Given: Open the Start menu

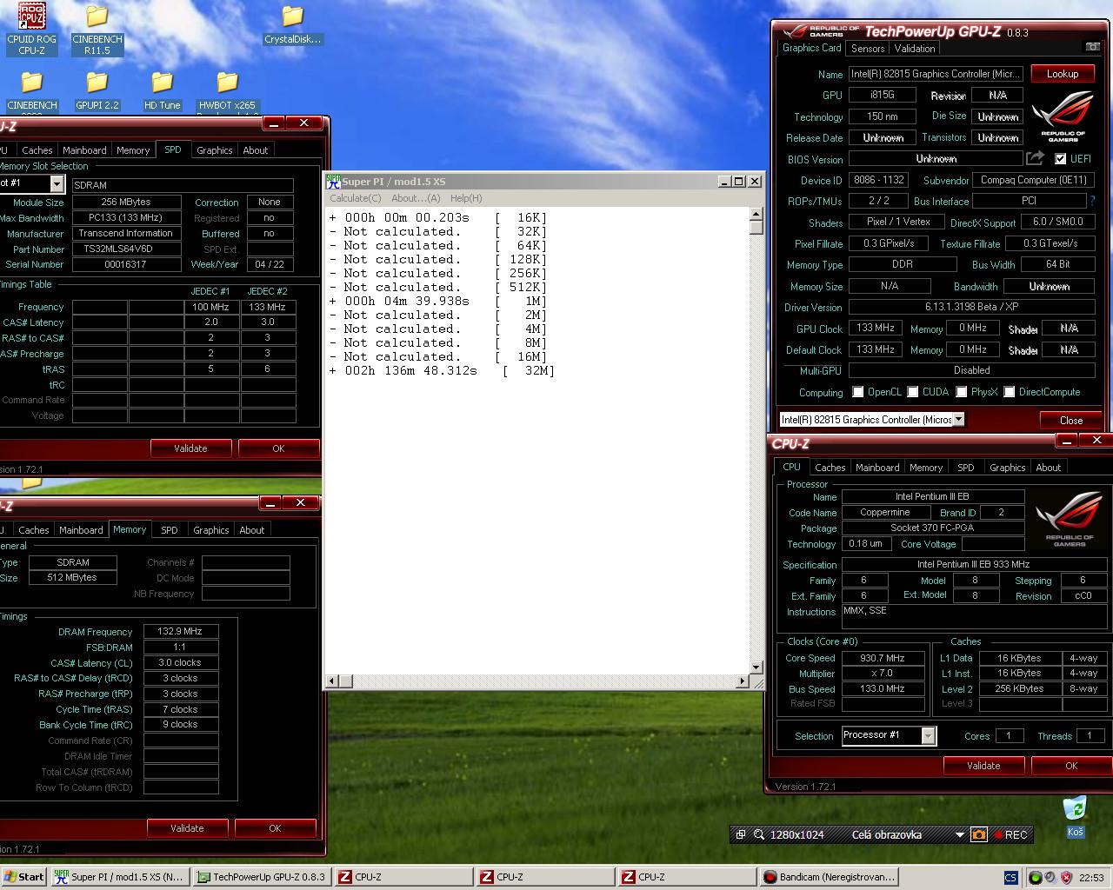Looking at the screenshot, I should pyautogui.click(x=23, y=877).
